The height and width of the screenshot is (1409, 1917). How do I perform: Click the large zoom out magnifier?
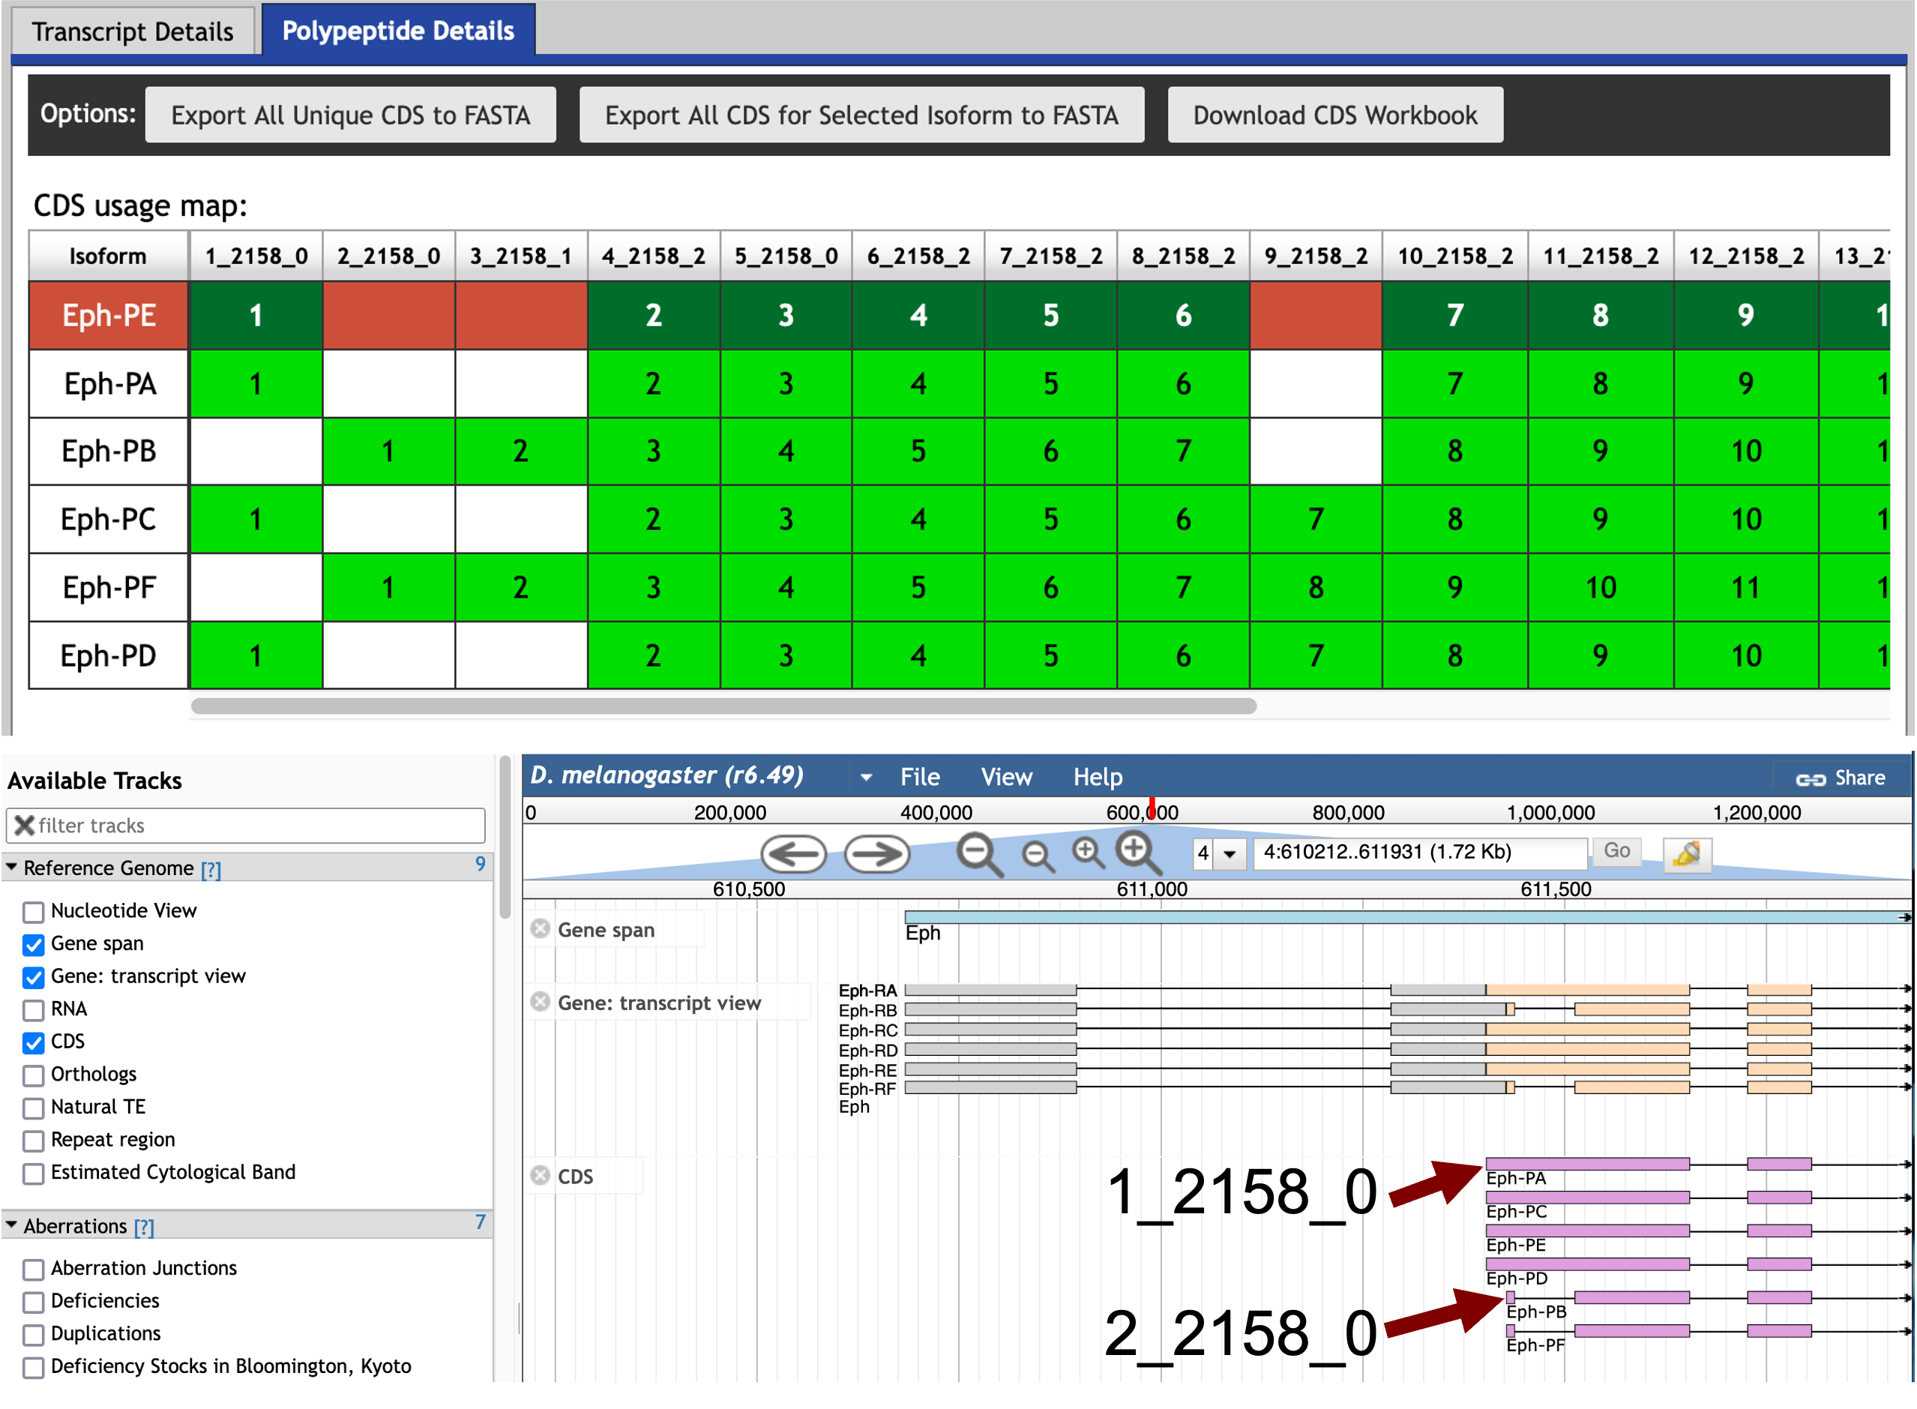[979, 855]
